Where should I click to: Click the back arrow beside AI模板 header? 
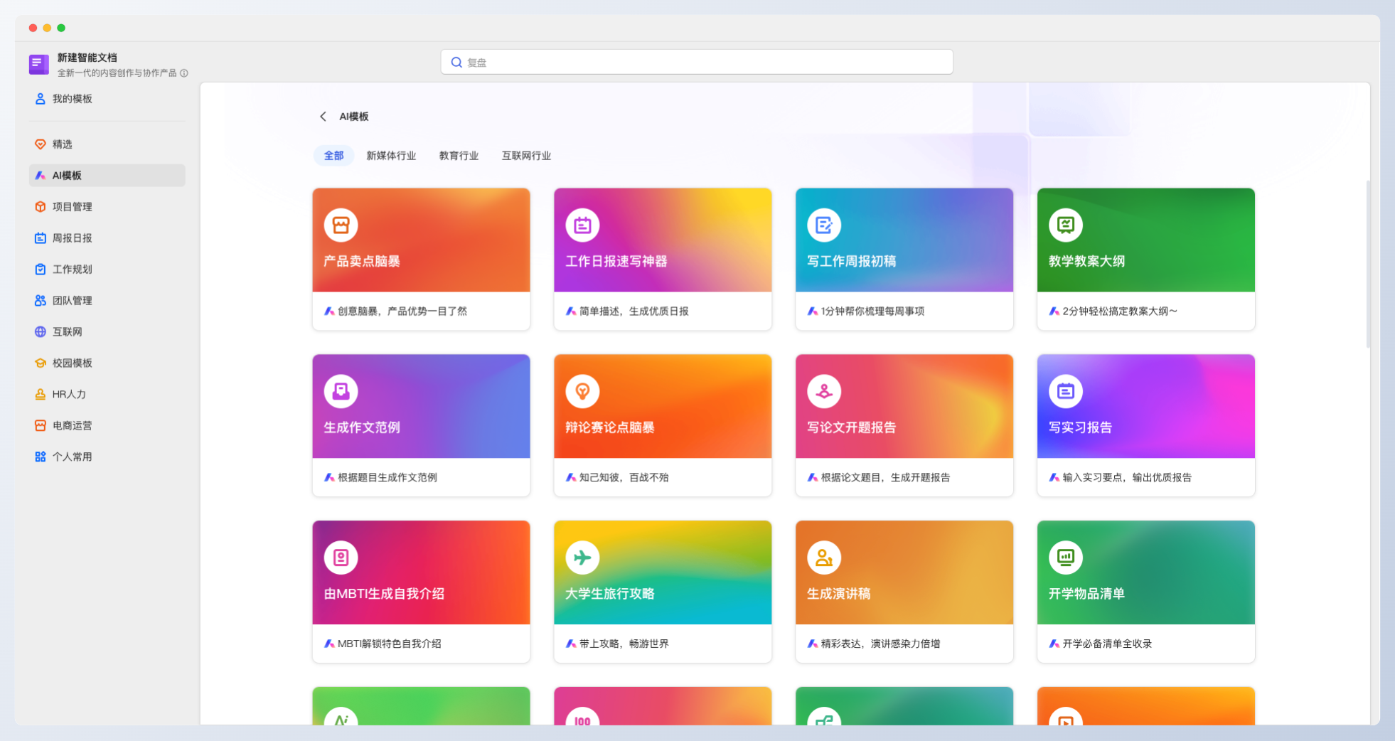tap(323, 117)
